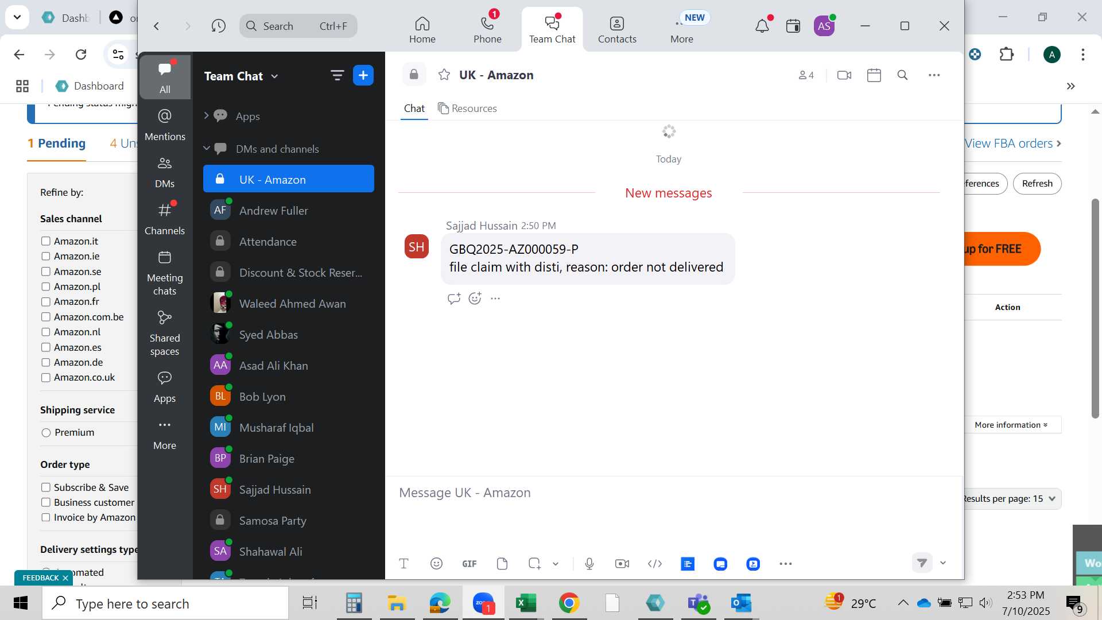Tick the Amazon.se checkbox
1102x620 pixels.
[46, 272]
